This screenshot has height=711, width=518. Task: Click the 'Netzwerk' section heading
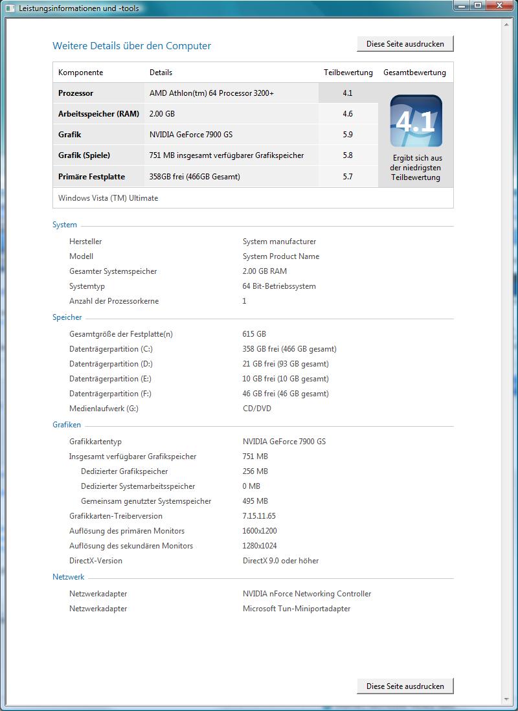[69, 577]
